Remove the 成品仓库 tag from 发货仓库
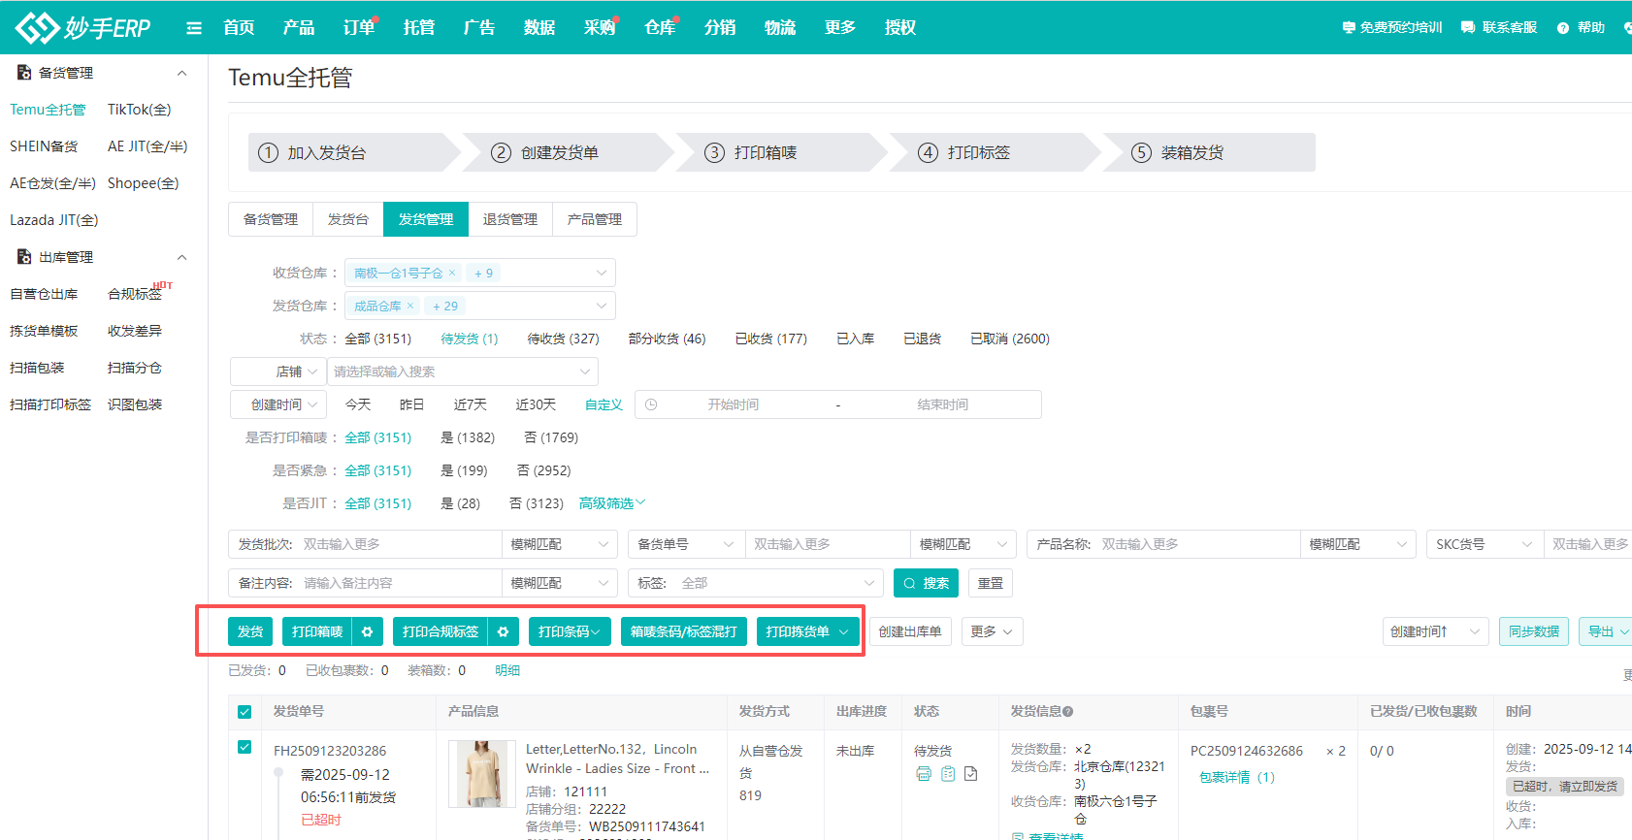This screenshot has height=840, width=1632. pyautogui.click(x=410, y=306)
